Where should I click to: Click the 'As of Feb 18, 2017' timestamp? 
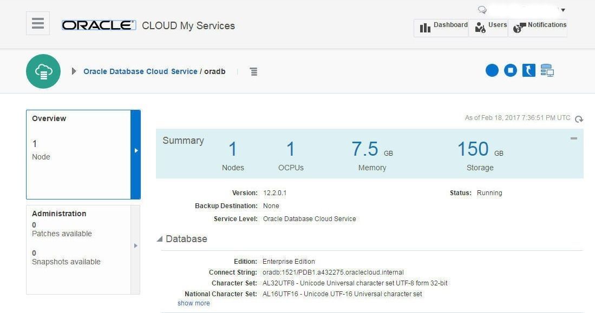point(518,118)
